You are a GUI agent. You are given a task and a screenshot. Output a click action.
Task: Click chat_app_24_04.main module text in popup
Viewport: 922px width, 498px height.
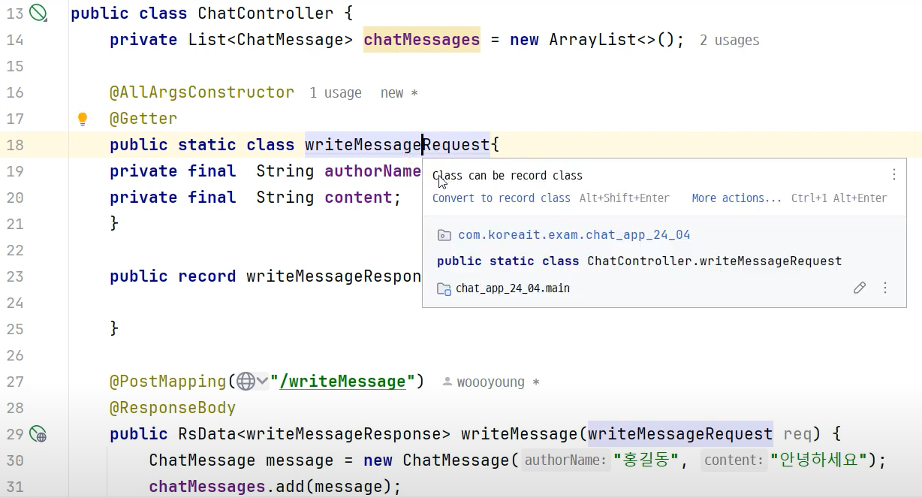pyautogui.click(x=513, y=288)
